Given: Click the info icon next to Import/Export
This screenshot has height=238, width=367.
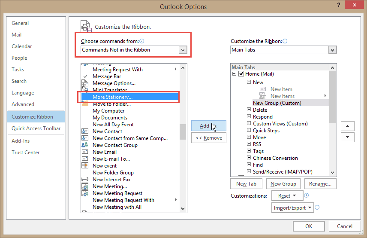Looking at the screenshot, I should coord(317,207).
